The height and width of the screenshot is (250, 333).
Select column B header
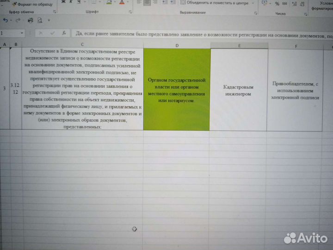click(16, 44)
